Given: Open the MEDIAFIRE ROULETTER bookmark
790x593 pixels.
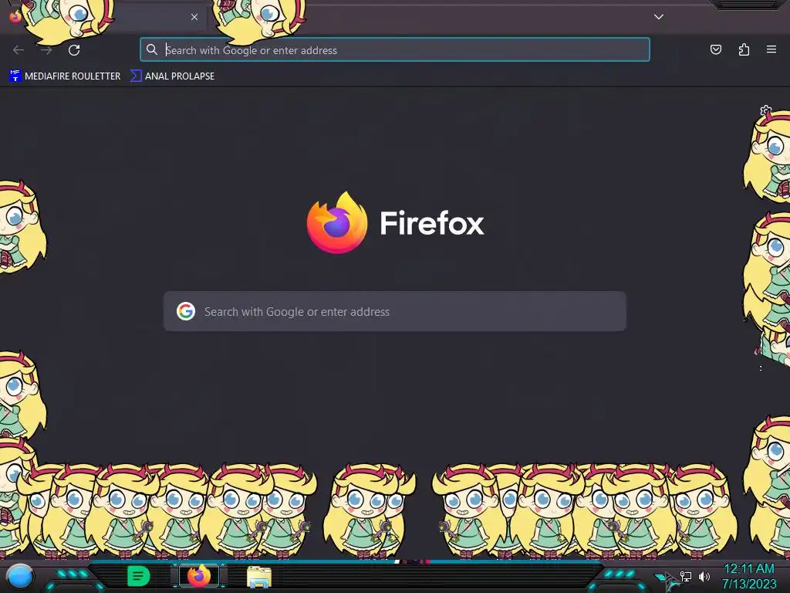Looking at the screenshot, I should 65,76.
